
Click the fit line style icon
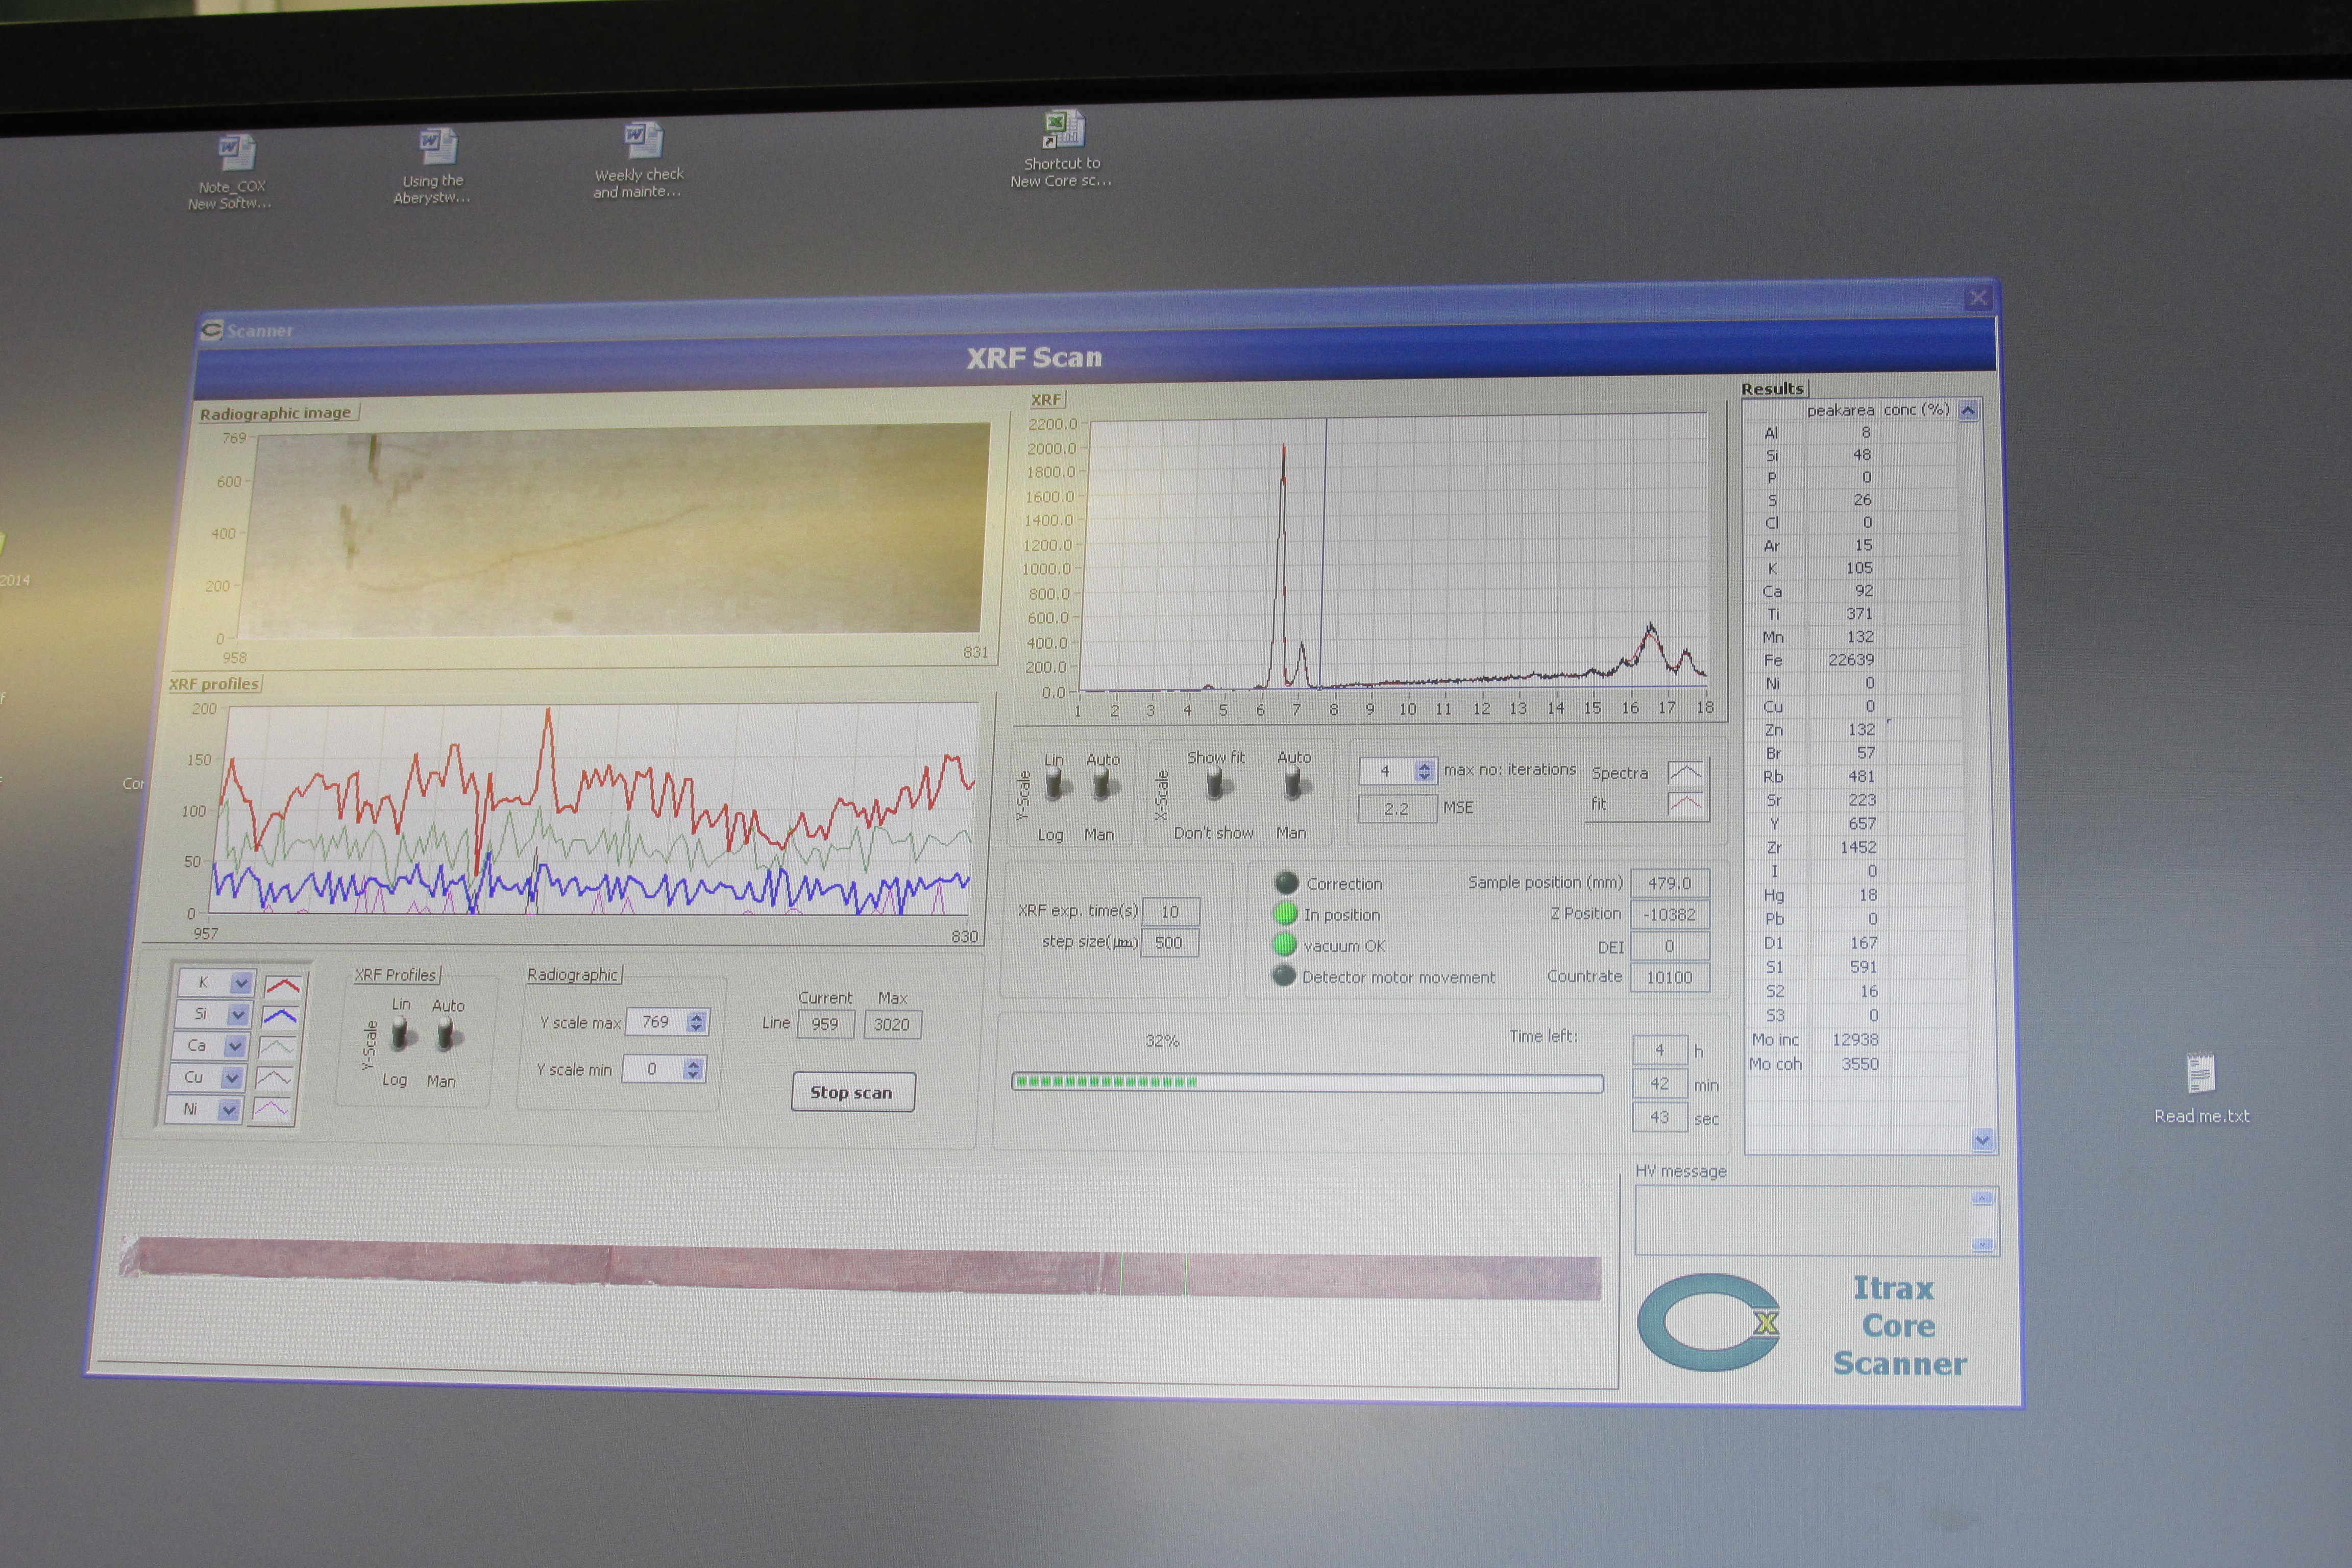point(1685,803)
